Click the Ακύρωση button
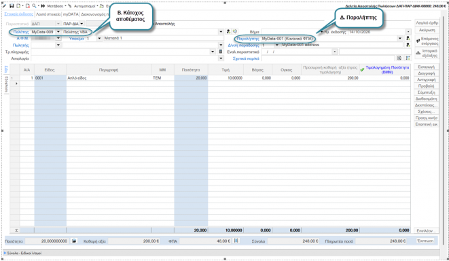Viewport: 449px width, 261px height. (427, 30)
